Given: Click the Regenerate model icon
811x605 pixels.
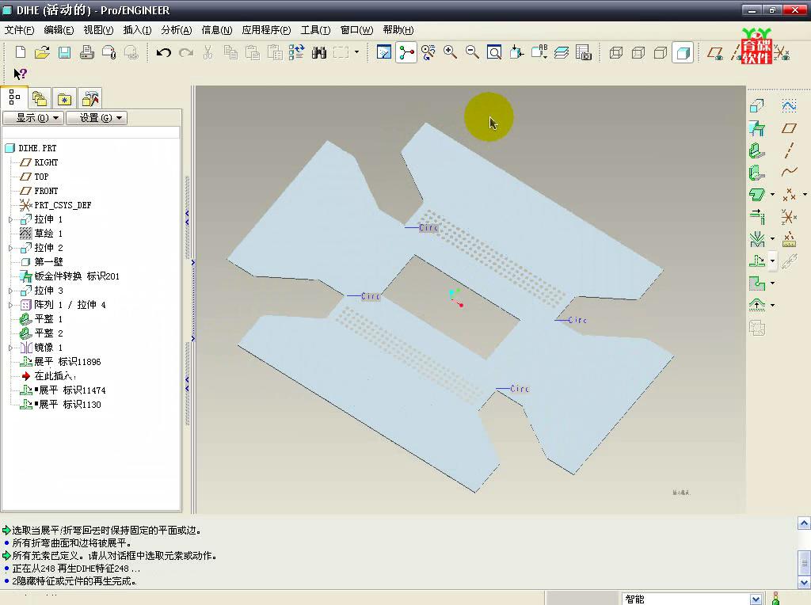Looking at the screenshot, I should pyautogui.click(x=296, y=52).
